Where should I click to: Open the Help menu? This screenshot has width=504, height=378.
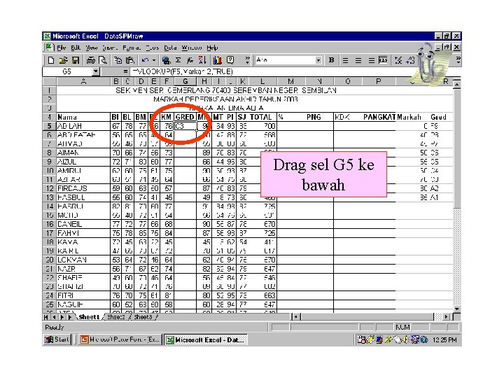pyautogui.click(x=212, y=48)
